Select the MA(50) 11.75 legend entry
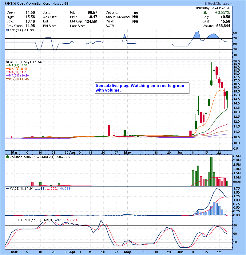Screen dimensions: 246x255 [x=17, y=72]
